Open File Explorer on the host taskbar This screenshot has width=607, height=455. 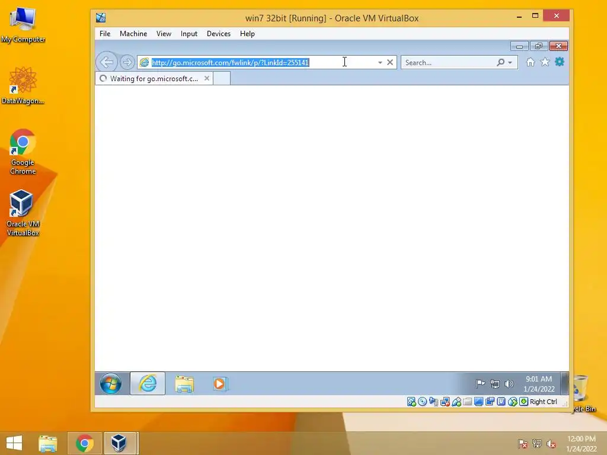(48, 443)
